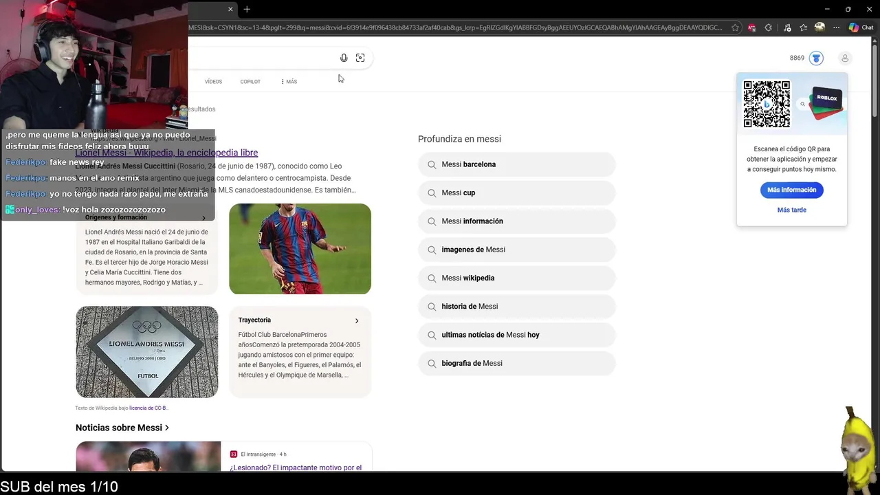
Task: Click the 8869 rewards points count
Action: pyautogui.click(x=797, y=58)
